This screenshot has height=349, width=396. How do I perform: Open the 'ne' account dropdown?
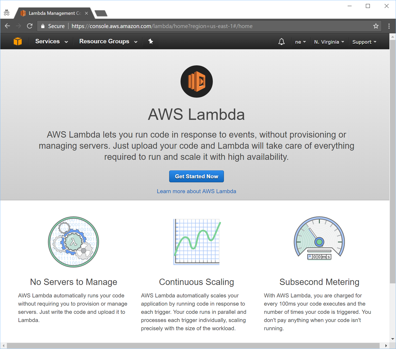pos(300,42)
